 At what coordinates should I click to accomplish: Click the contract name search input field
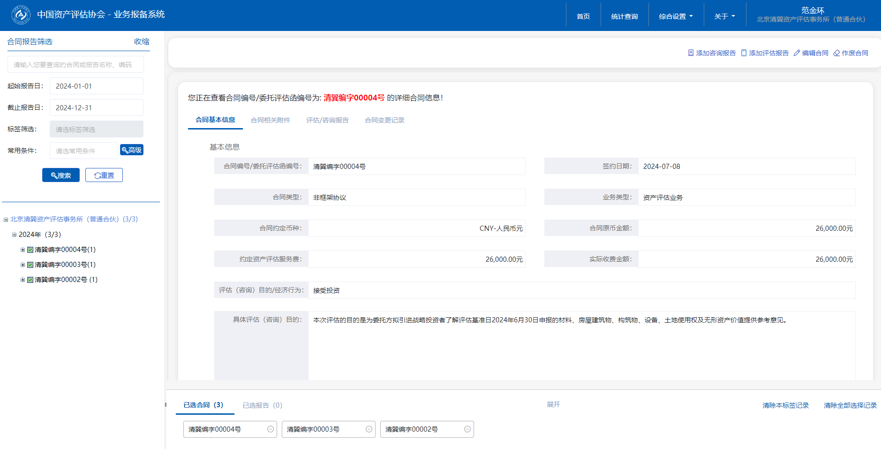[x=75, y=65]
